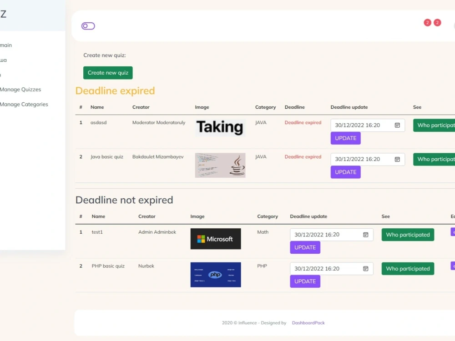
Task: Click UPDATE for the Java basic quiz
Action: [x=345, y=172]
